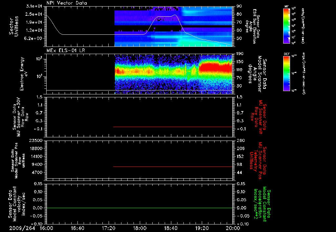Click the "80" sun elevation tick label
Image resolution: width=336 pixels, height=232 pixels.
(x=239, y=14)
